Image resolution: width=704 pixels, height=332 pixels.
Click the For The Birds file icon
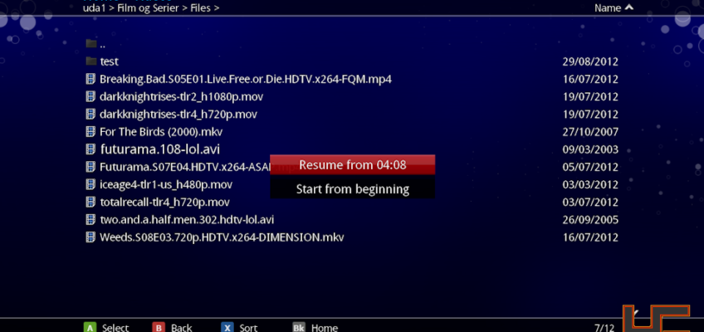(x=90, y=131)
